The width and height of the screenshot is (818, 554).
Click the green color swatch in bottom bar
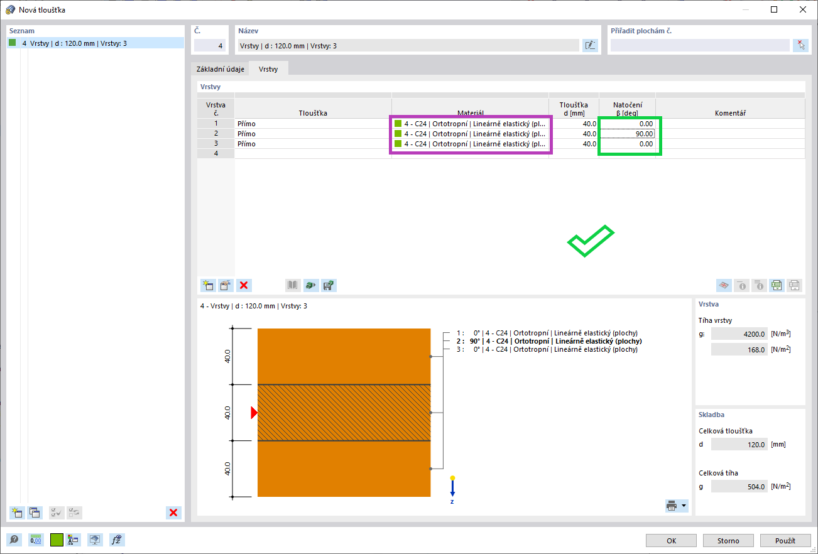57,540
